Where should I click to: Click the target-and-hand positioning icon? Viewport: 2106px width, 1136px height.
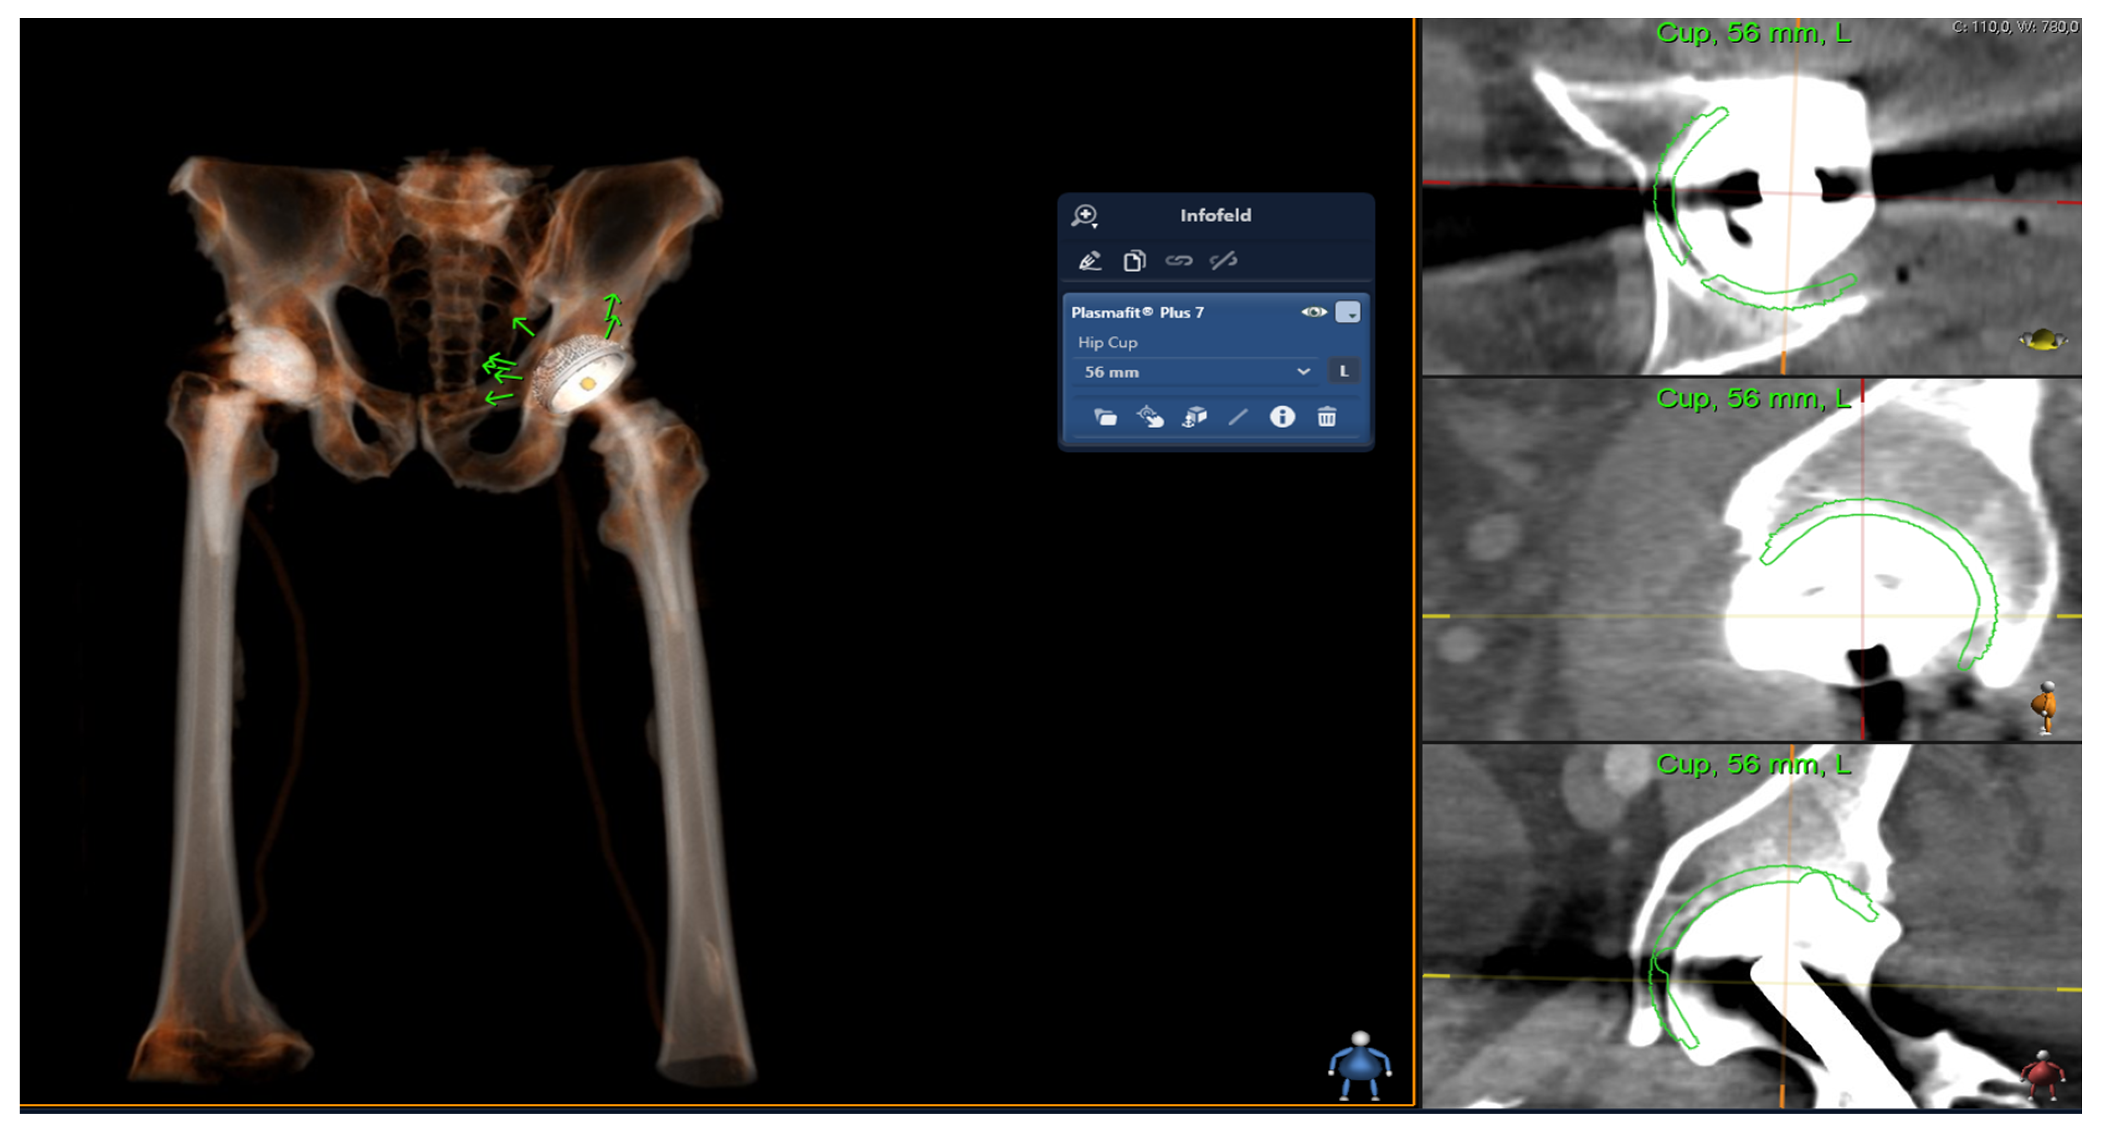pos(1150,418)
